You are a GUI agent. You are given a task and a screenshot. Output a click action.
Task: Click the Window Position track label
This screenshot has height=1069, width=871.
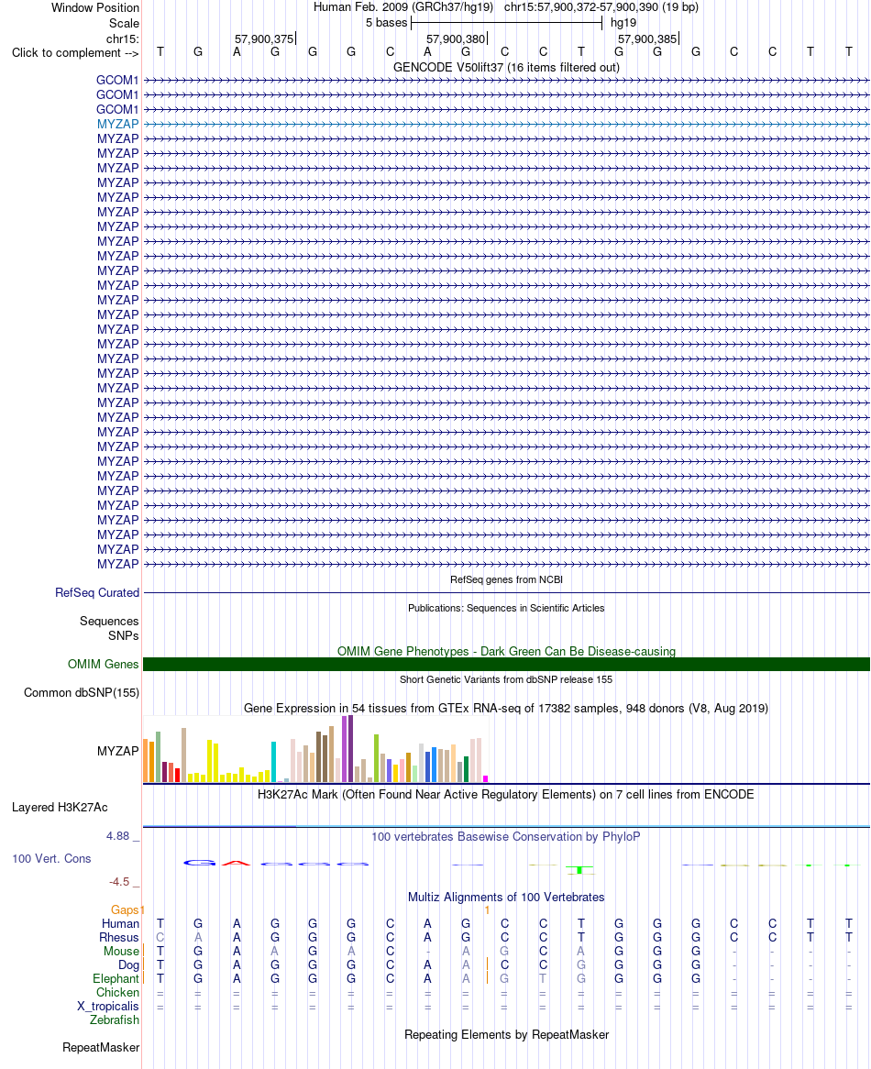[x=94, y=7]
